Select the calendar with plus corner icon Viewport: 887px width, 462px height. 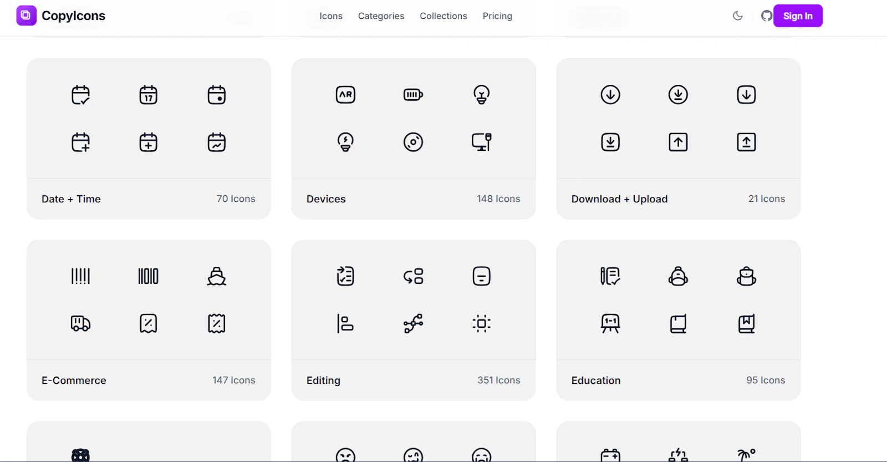click(x=81, y=142)
